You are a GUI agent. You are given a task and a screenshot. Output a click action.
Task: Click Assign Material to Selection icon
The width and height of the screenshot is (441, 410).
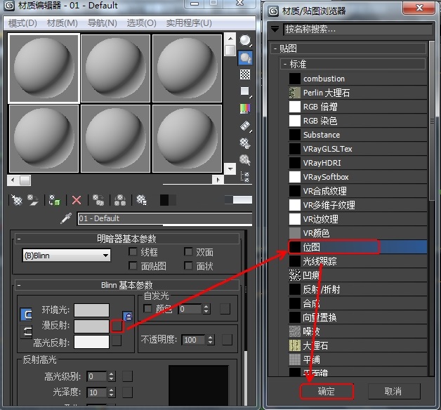coord(54,200)
